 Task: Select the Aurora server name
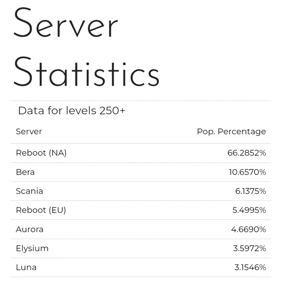(x=30, y=229)
